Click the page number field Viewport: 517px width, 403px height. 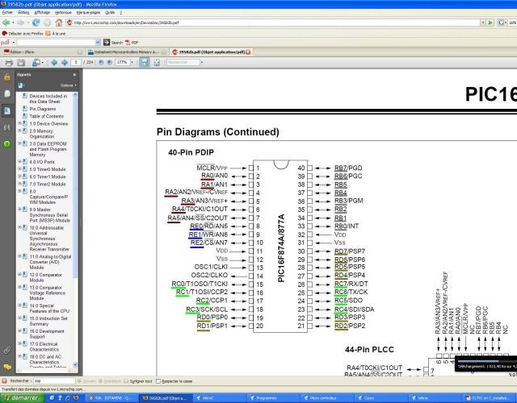click(76, 62)
